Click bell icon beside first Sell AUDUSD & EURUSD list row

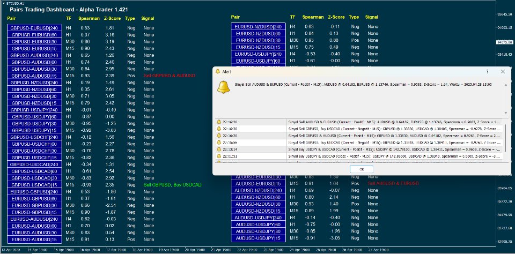pyautogui.click(x=219, y=122)
